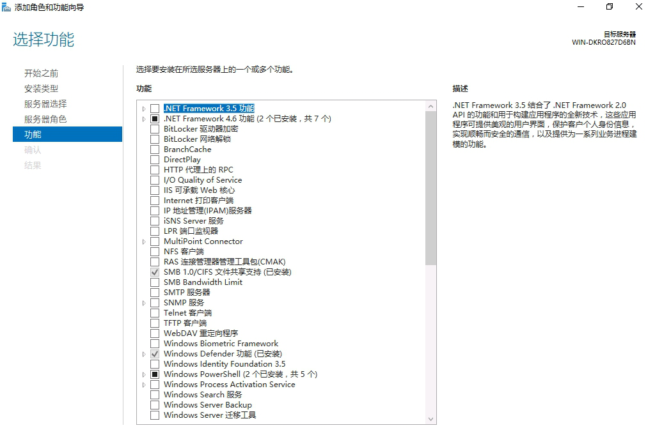Click the list's bottom scroll arrow

pos(431,419)
